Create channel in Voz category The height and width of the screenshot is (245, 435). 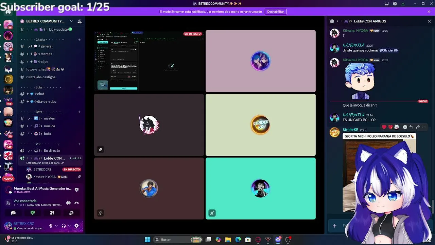click(79, 144)
